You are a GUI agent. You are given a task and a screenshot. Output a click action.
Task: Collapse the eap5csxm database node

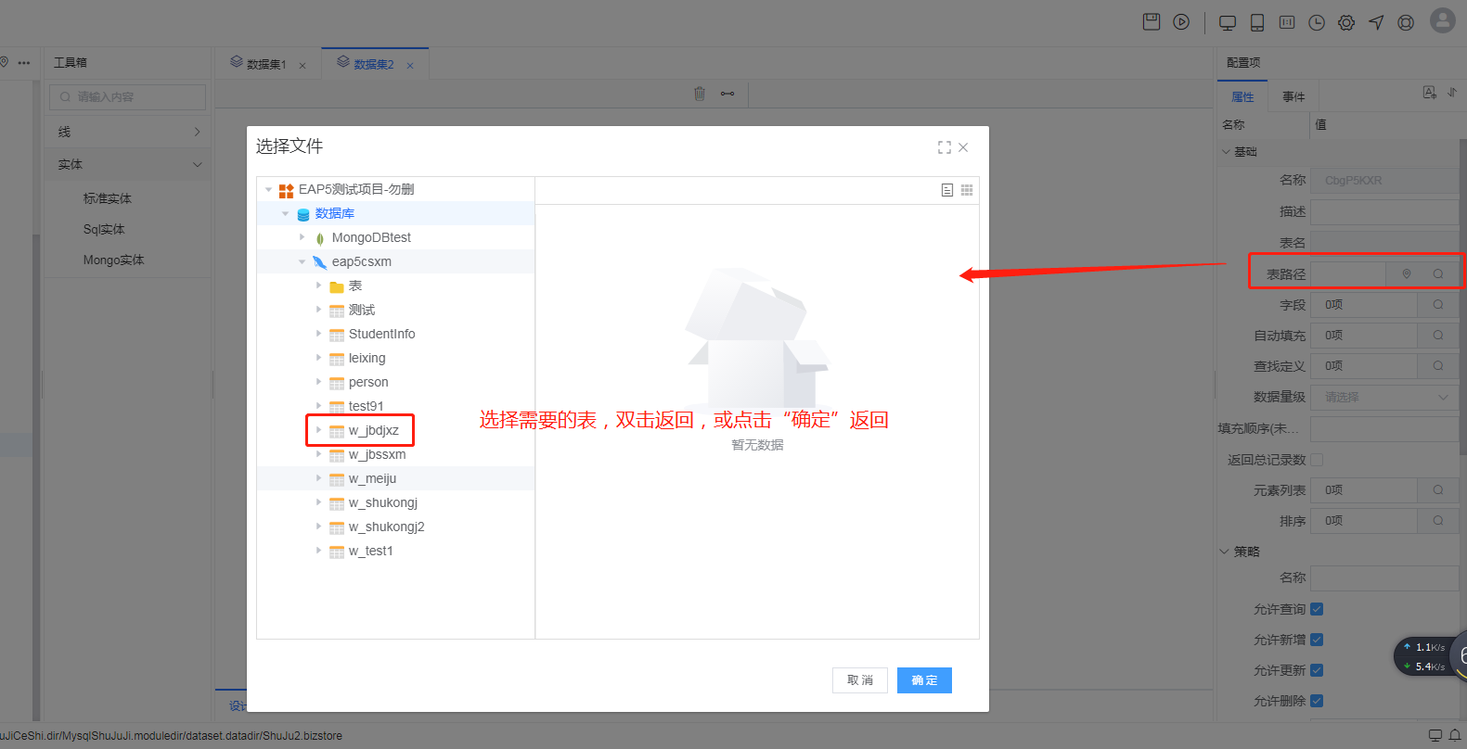(302, 261)
